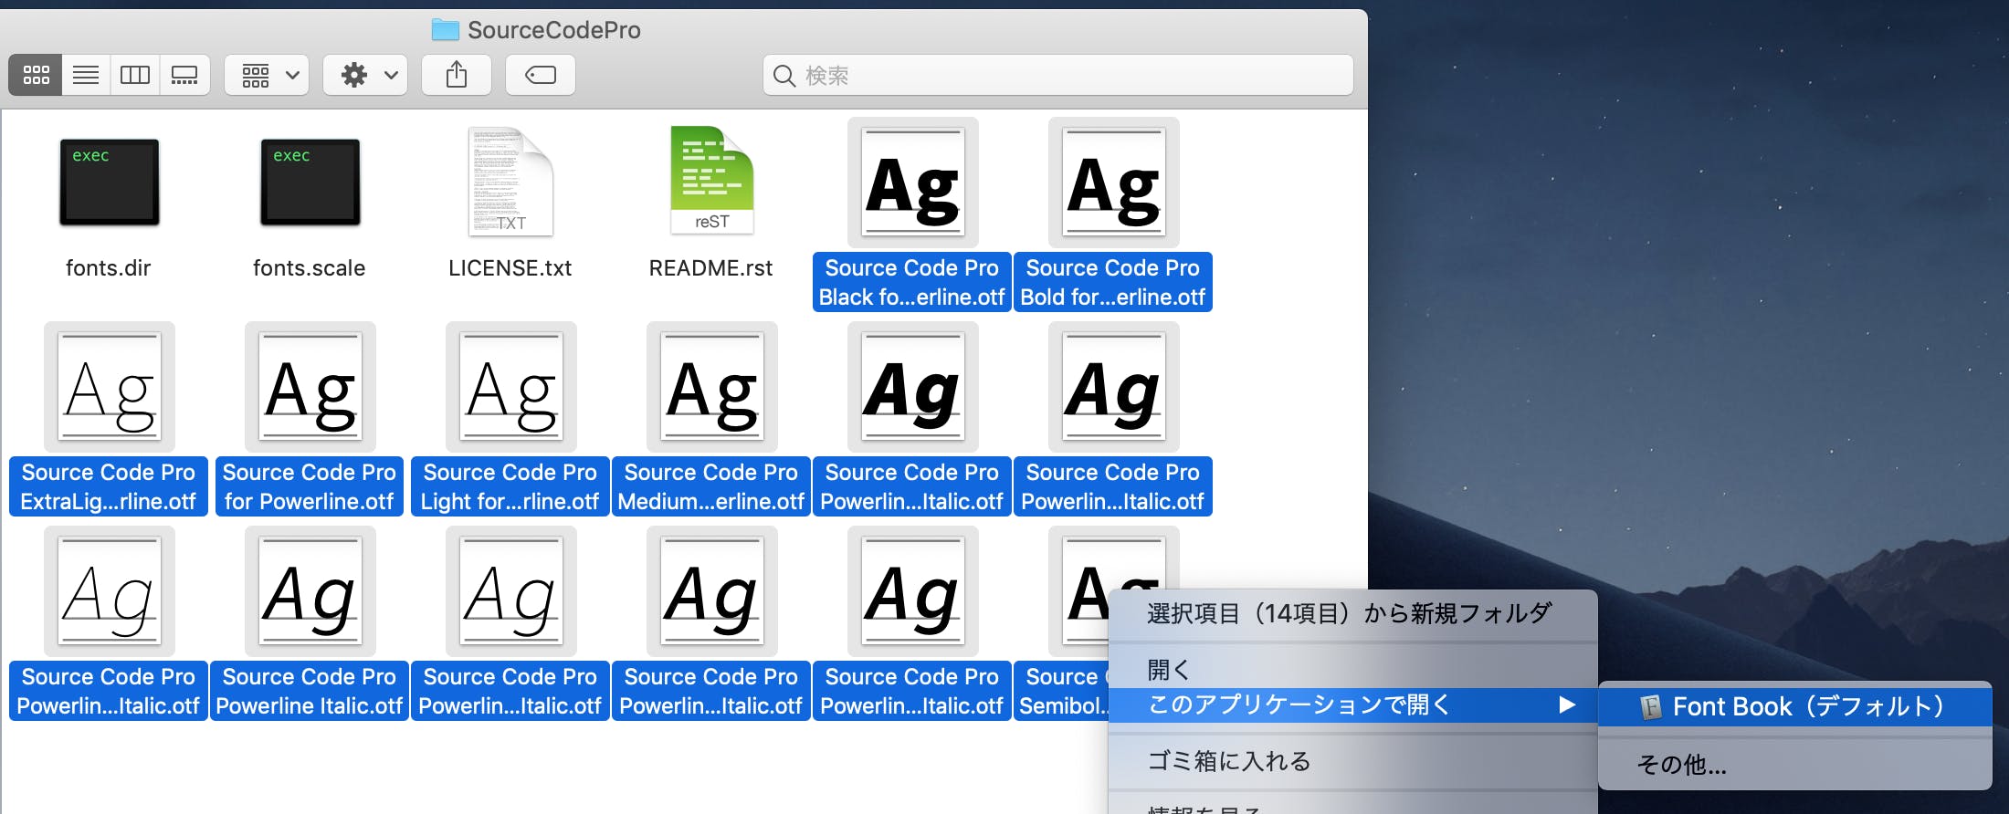
Task: Click the Font Book app icon in submenu
Action: (1651, 707)
